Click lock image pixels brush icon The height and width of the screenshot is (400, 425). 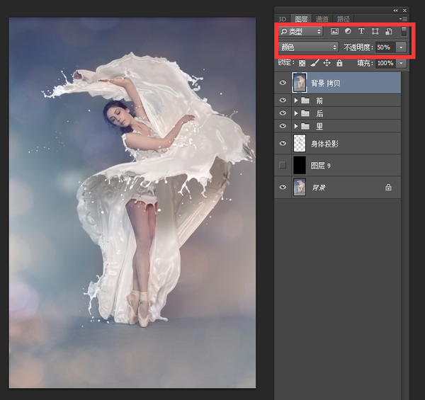pyautogui.click(x=314, y=63)
